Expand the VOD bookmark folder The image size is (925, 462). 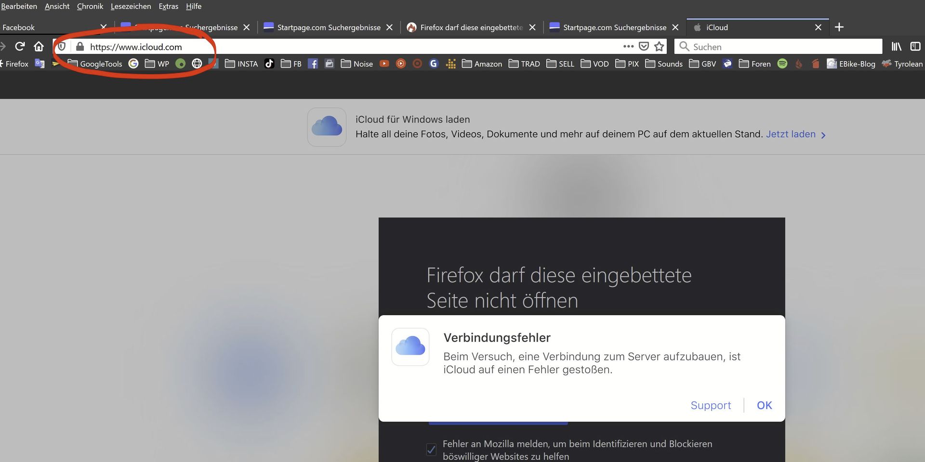pos(595,64)
